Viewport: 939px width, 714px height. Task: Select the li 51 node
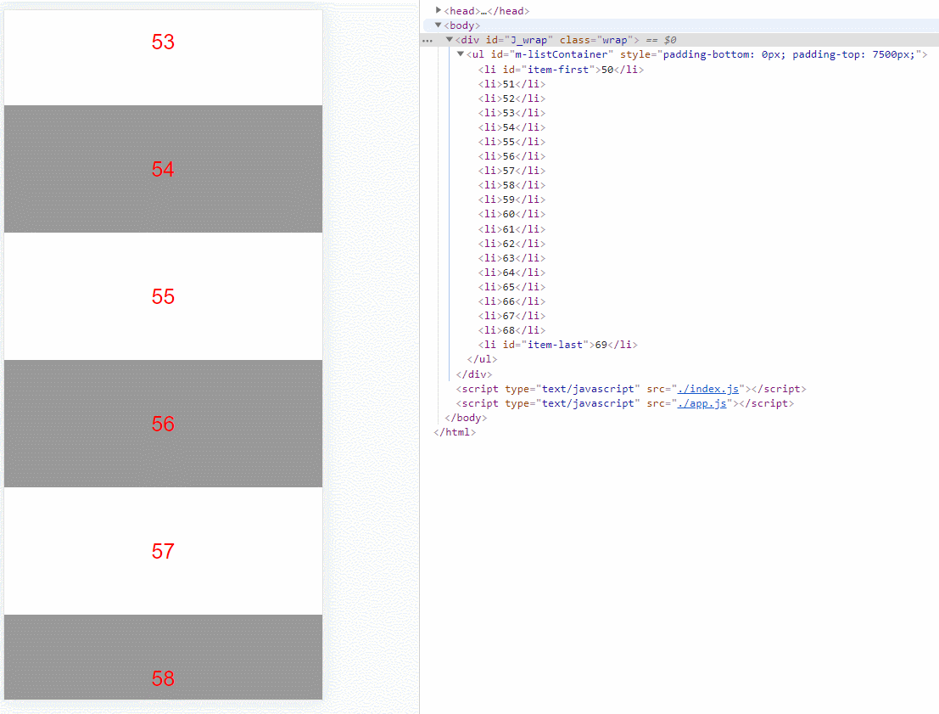click(511, 84)
